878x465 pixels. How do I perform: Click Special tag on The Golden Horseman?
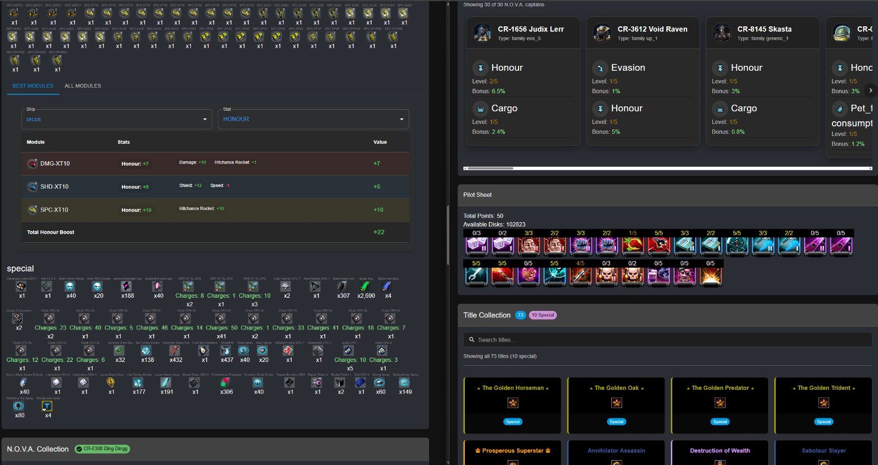[x=513, y=422]
